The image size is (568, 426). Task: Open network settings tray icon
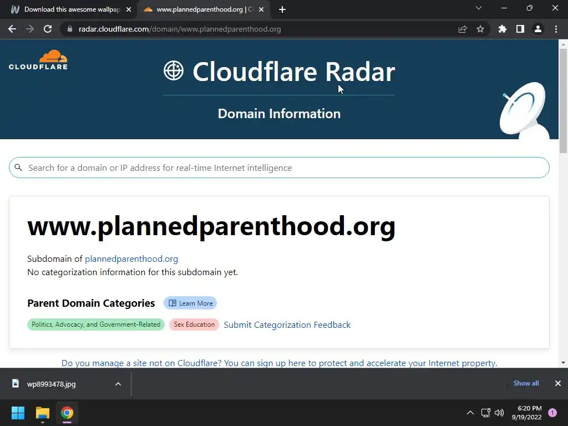486,413
